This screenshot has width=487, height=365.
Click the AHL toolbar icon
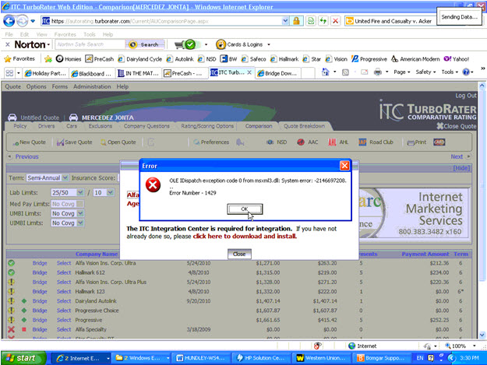pos(338,142)
